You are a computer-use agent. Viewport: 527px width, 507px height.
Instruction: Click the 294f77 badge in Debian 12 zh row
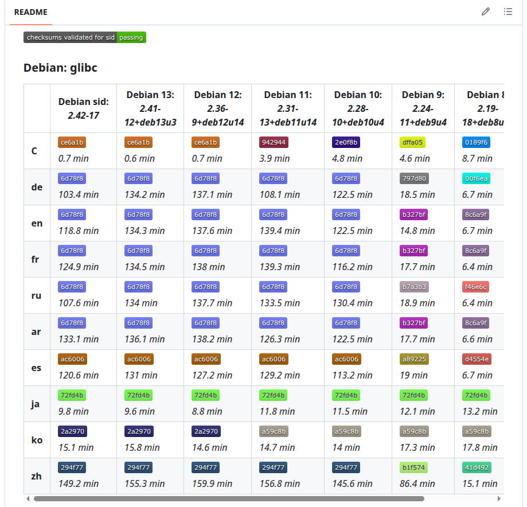[206, 467]
